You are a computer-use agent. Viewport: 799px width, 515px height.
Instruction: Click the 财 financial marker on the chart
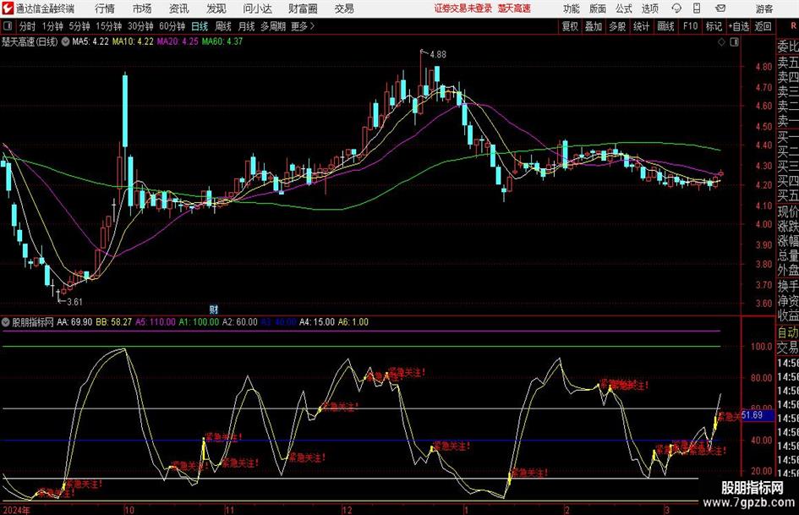(x=214, y=309)
